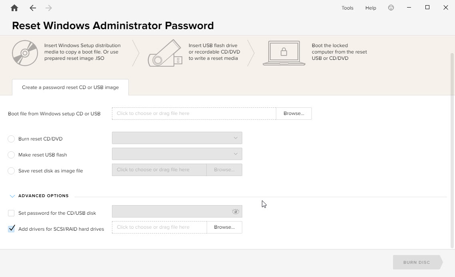
Task: Minimize the application window
Action: tap(409, 8)
